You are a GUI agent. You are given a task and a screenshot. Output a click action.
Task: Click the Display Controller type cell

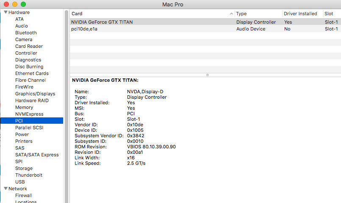[x=256, y=22]
